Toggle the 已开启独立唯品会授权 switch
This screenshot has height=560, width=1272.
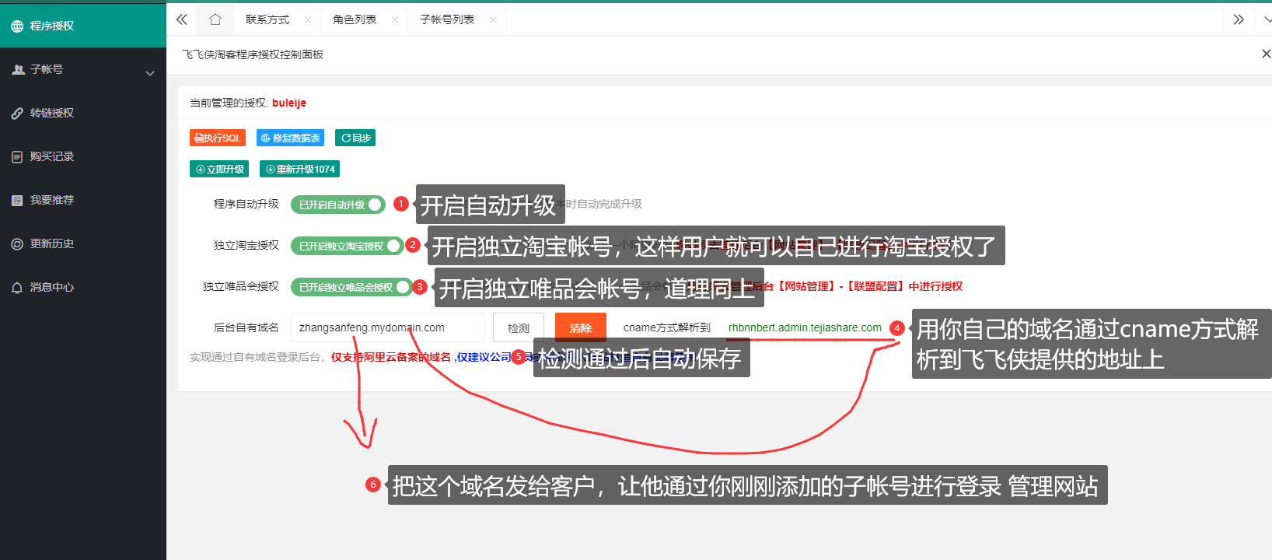tap(351, 287)
